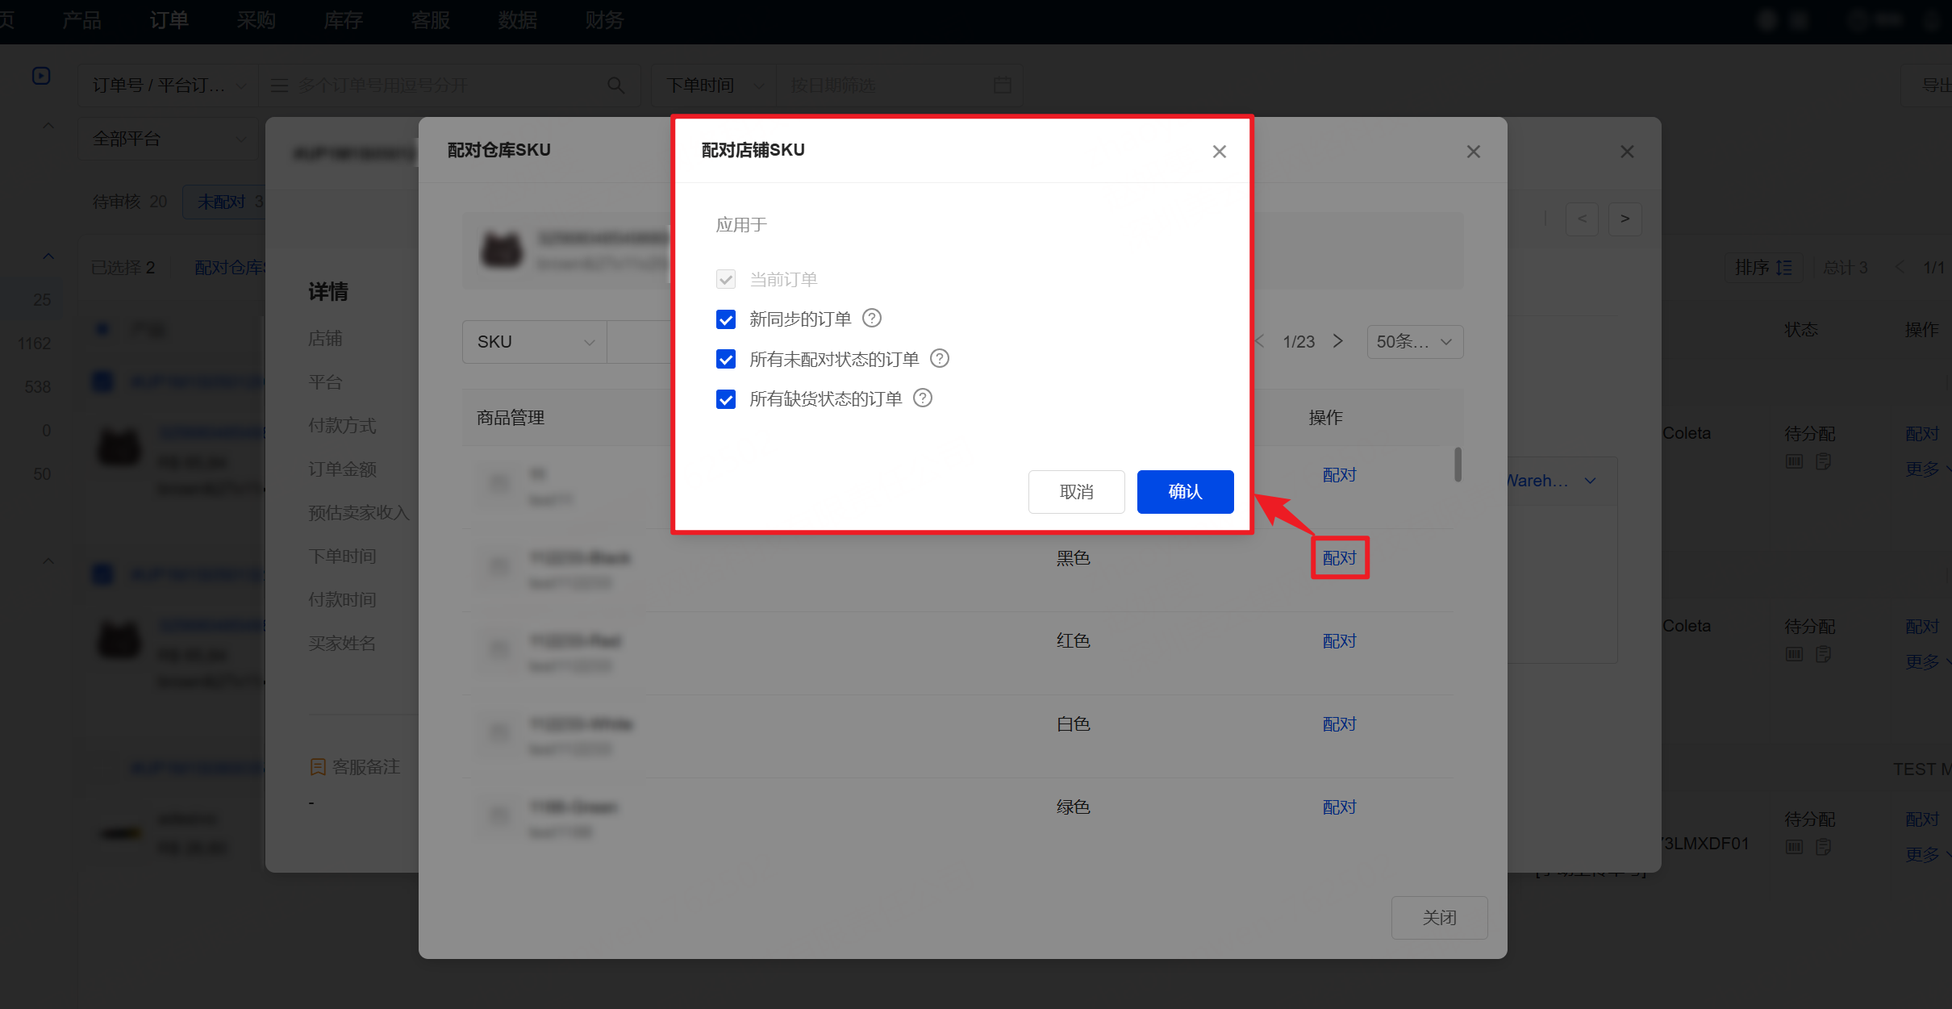Close the 配对店铺SKU dialog with X
This screenshot has height=1009, width=1952.
(1219, 152)
